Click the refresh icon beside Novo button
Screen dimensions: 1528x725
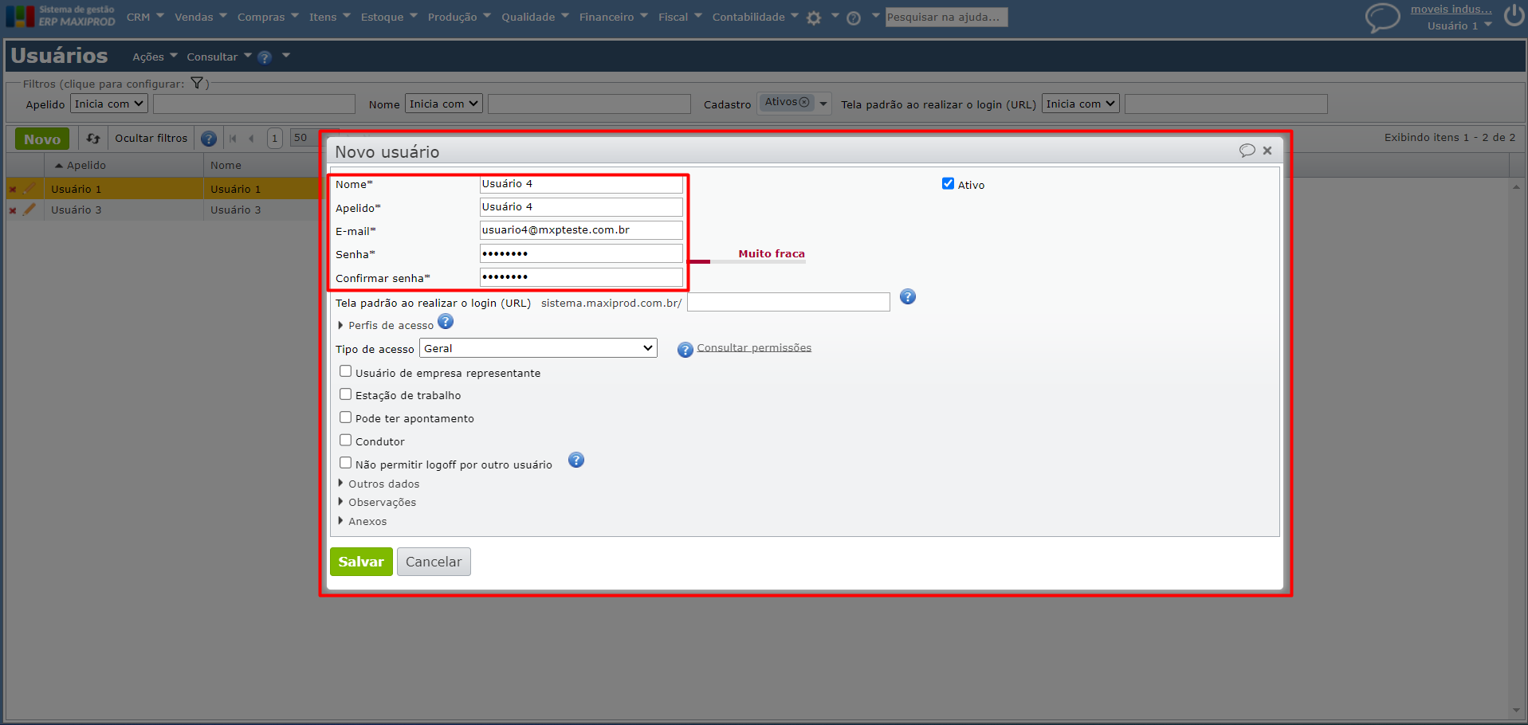[x=93, y=139]
